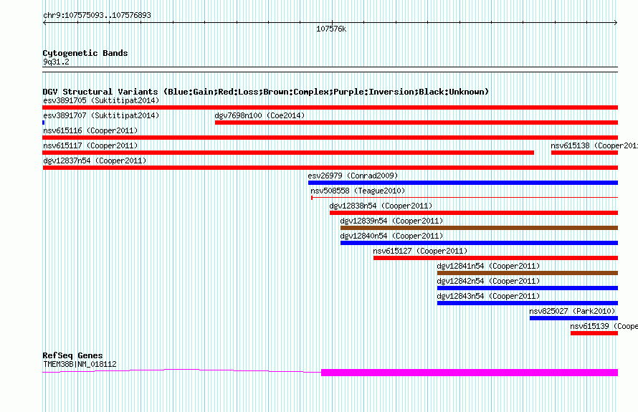This screenshot has width=638, height=412.
Task: Click the dgv12842n54 (Cooper2011) label
Action: [488, 281]
